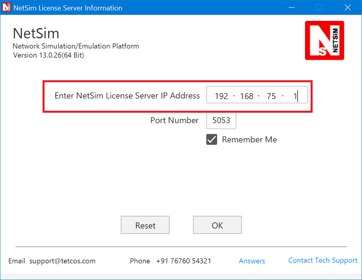The image size is (362, 280).
Task: Click the Remember Me label text
Action: (249, 140)
